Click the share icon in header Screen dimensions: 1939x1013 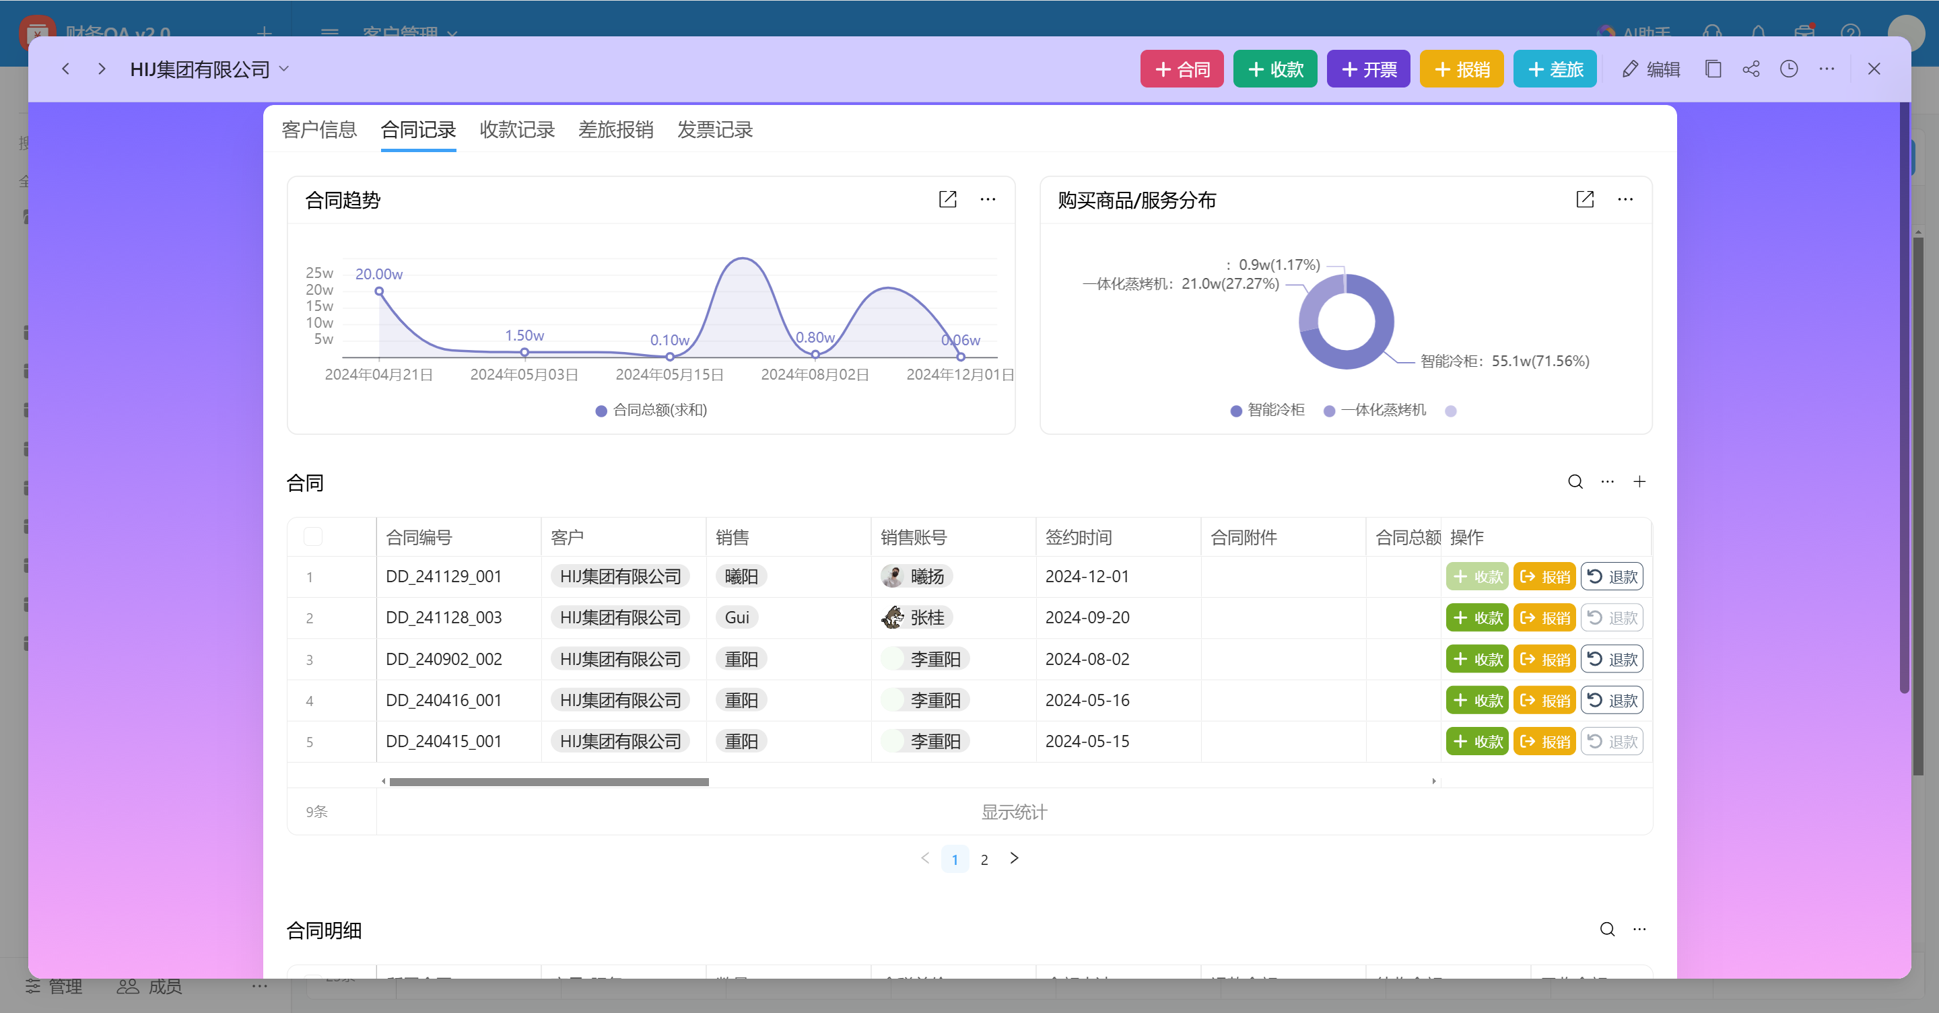coord(1750,69)
